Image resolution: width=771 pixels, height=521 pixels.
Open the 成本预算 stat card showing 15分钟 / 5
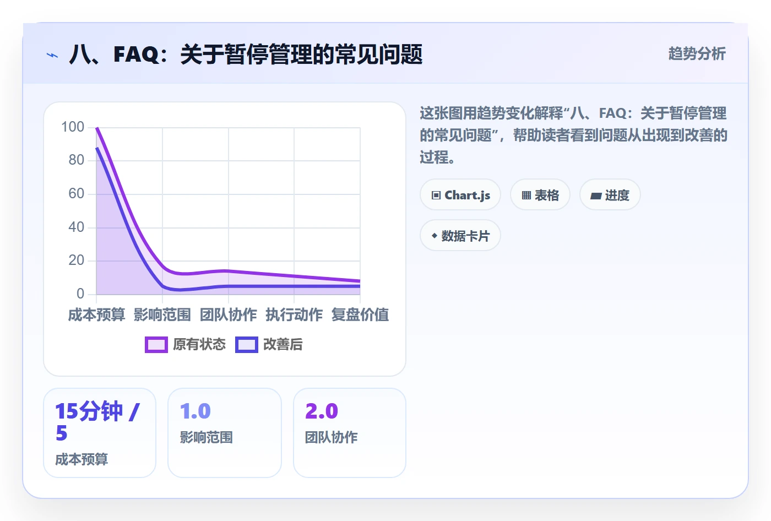[x=100, y=433]
